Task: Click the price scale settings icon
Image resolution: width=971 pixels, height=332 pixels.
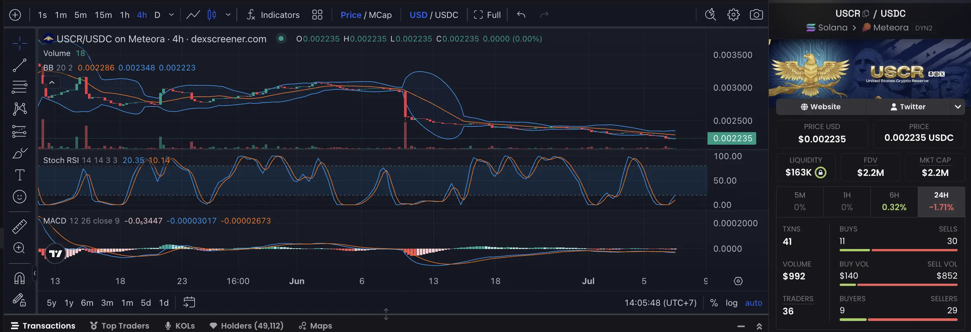Action: pos(738,281)
